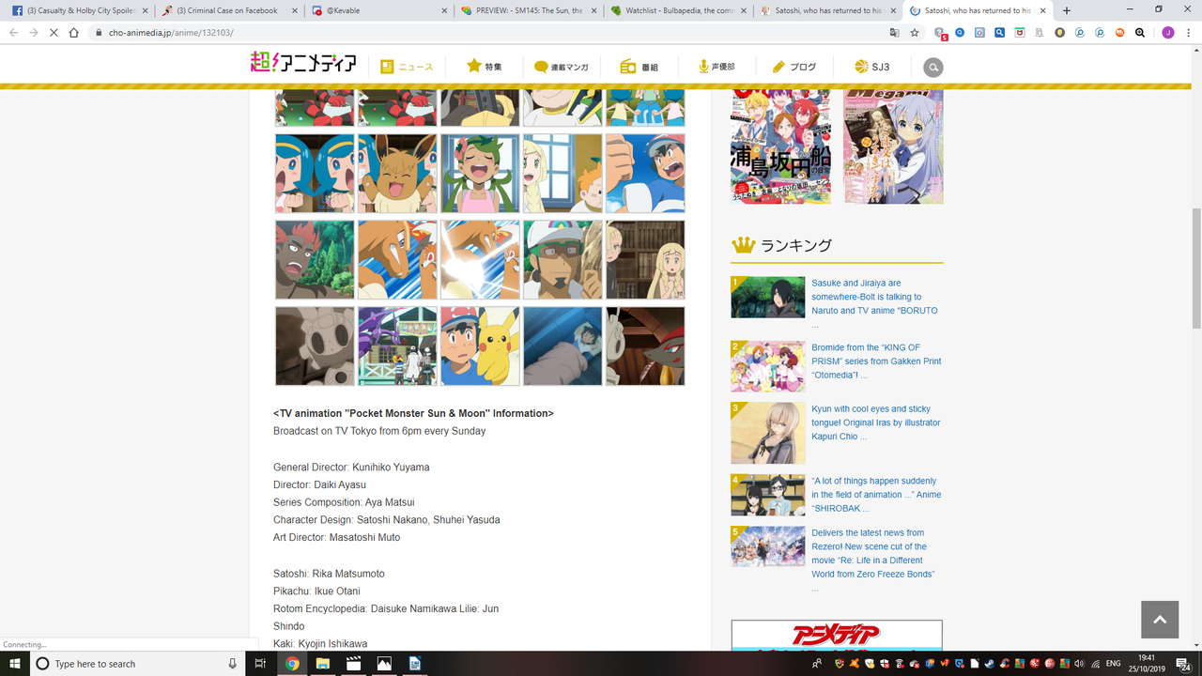Open the serialized manga (連載マンガ) menu item
The width and height of the screenshot is (1202, 676).
561,67
